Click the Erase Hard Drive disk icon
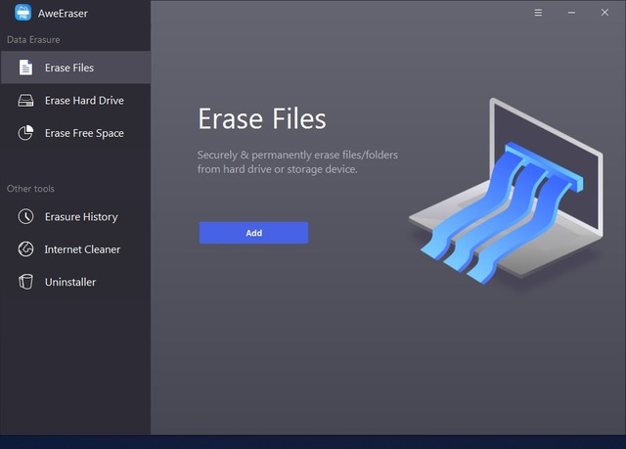Viewport: 626px width, 449px height. pos(26,101)
